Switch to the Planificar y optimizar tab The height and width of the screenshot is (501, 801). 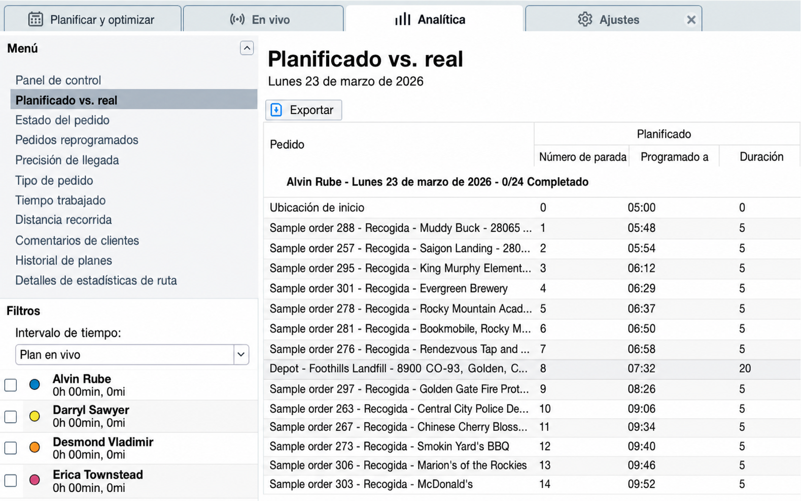(x=92, y=19)
